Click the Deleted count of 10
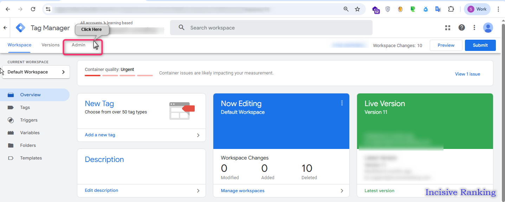 click(x=307, y=168)
